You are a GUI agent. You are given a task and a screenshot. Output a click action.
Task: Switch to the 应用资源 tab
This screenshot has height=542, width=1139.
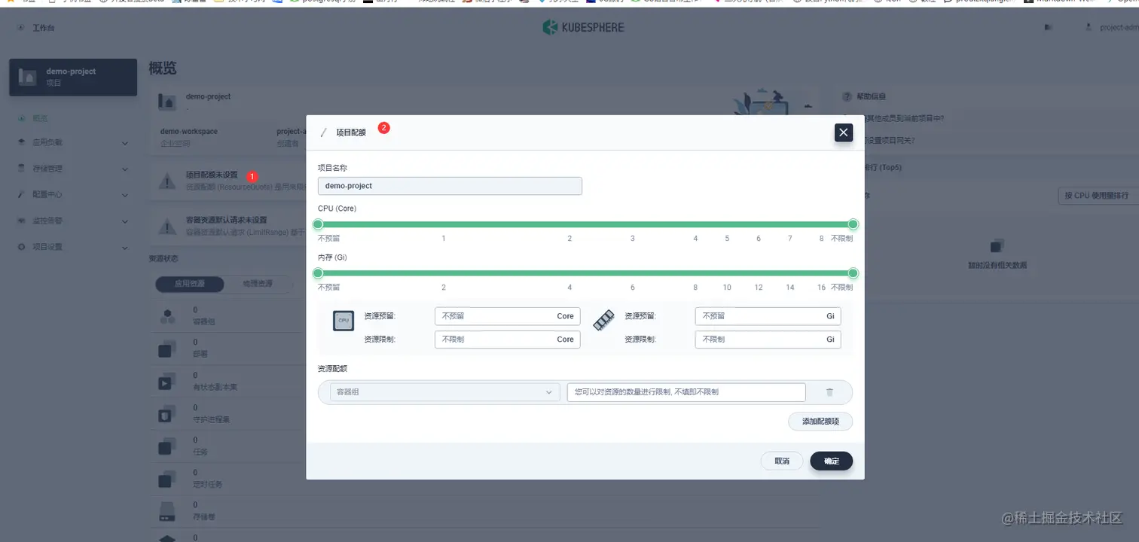pyautogui.click(x=190, y=284)
